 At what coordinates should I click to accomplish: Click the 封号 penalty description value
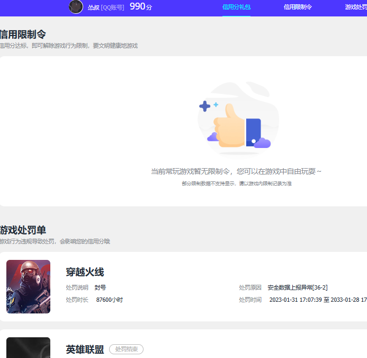coord(101,287)
